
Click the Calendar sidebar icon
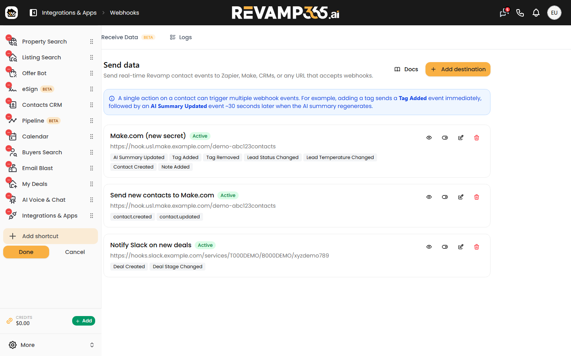(13, 136)
